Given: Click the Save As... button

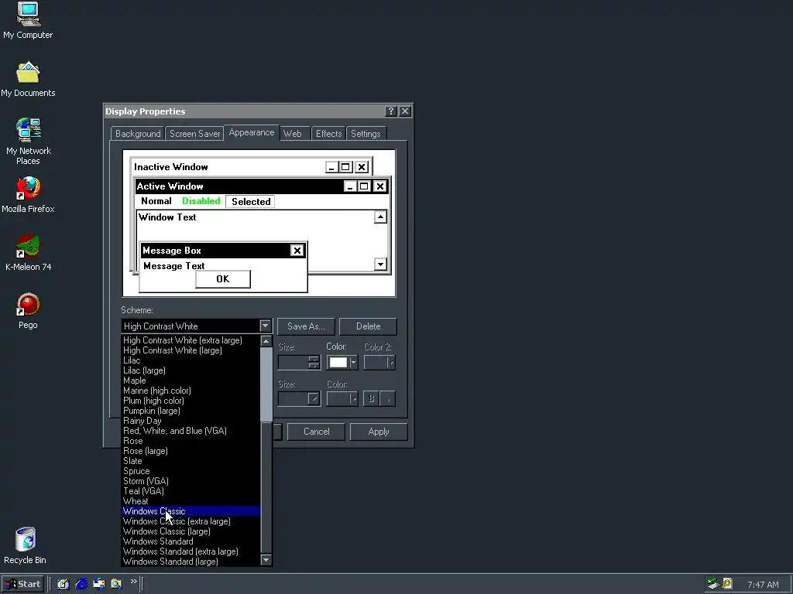Looking at the screenshot, I should coord(306,326).
